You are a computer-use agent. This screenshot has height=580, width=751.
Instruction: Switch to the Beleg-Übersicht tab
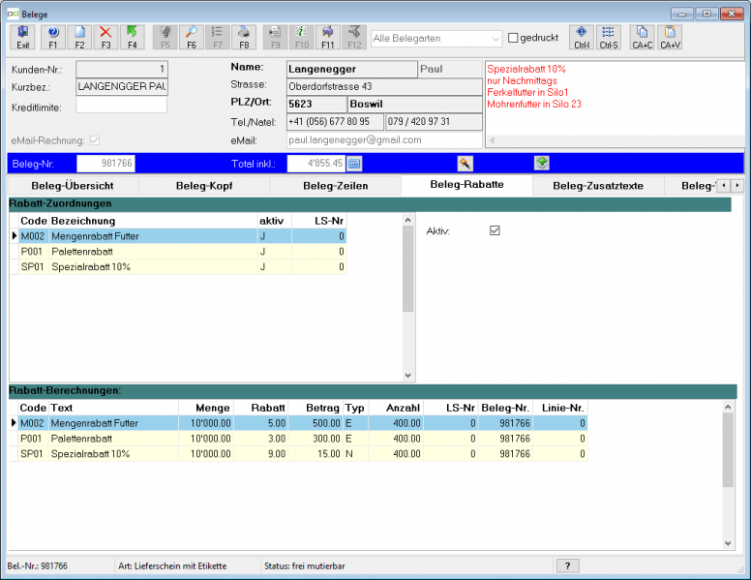pyautogui.click(x=73, y=186)
